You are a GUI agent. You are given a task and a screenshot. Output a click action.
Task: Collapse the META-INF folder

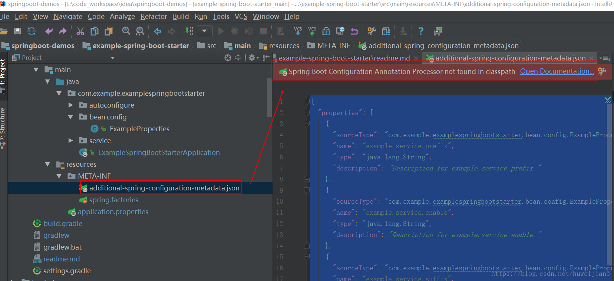tap(59, 176)
